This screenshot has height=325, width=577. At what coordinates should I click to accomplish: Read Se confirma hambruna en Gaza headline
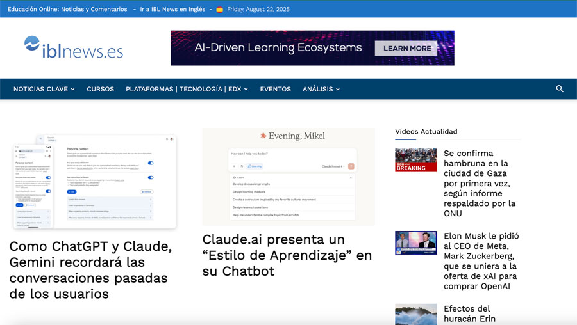tap(480, 183)
